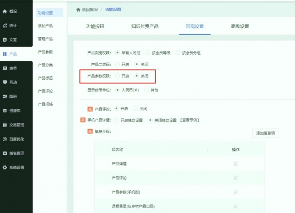Image resolution: width=295 pixels, height=213 pixels.
Task: Click the 图册 album icon
Action: (5, 96)
